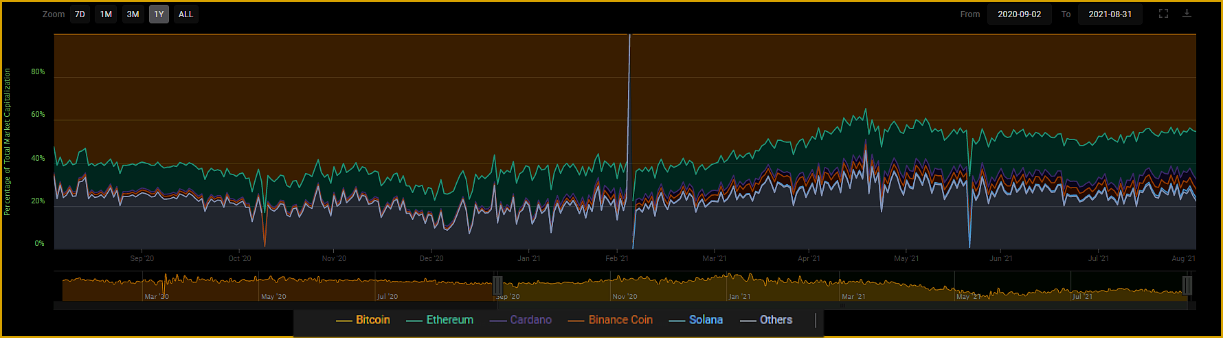The image size is (1223, 338).
Task: Hide the Ethereum series via legend
Action: tap(449, 320)
